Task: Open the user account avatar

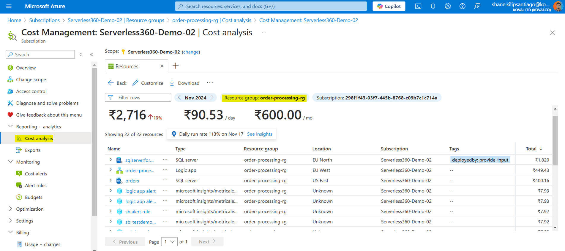Action: [558, 6]
